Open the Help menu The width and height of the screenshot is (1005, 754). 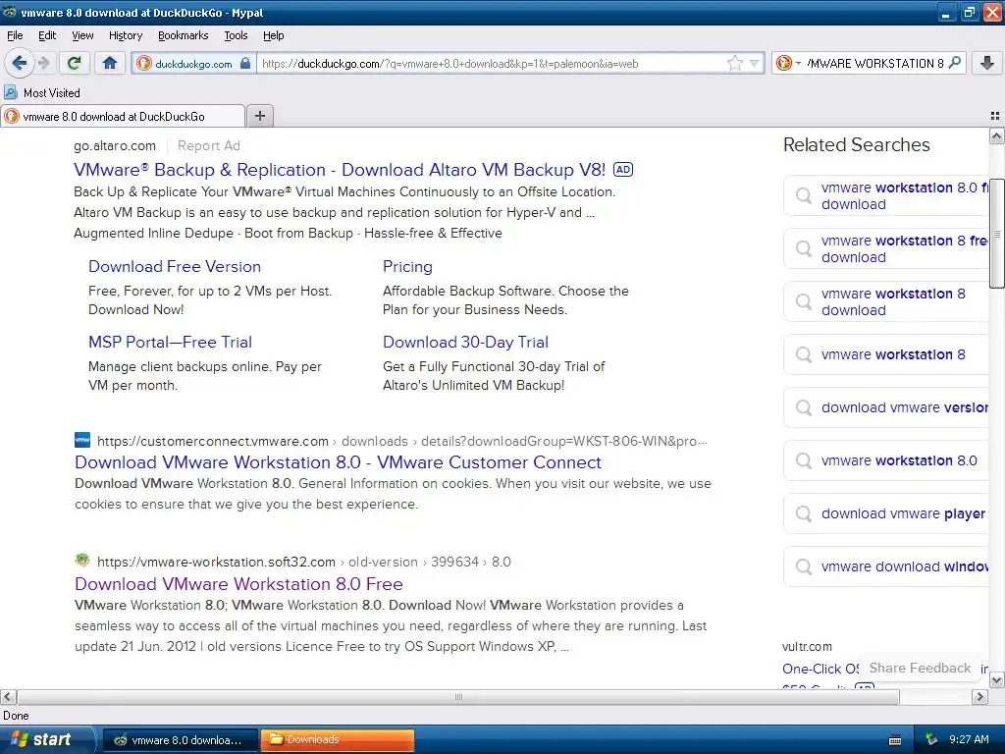[273, 35]
